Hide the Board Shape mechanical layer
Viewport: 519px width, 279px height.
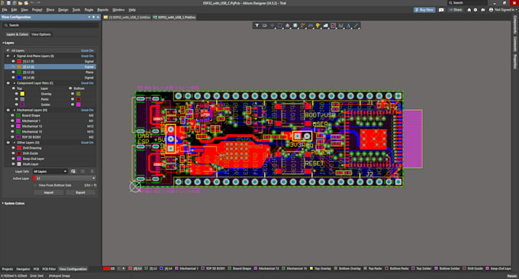pos(12,115)
